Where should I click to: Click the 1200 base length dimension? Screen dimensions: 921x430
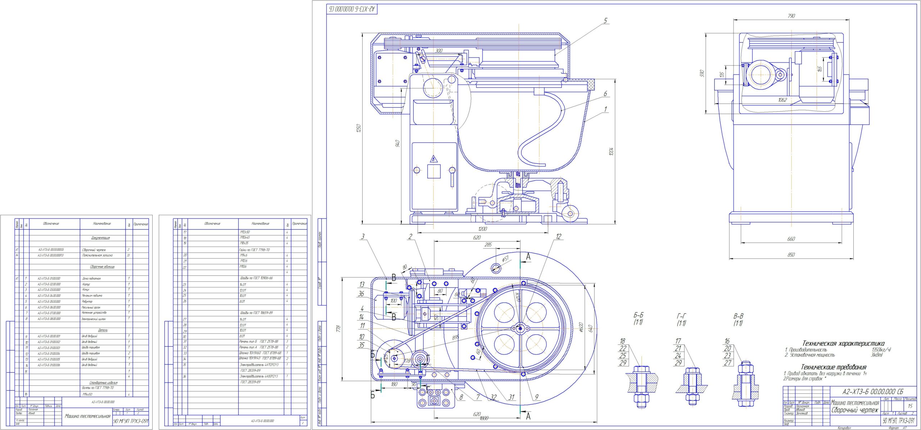pyautogui.click(x=482, y=229)
